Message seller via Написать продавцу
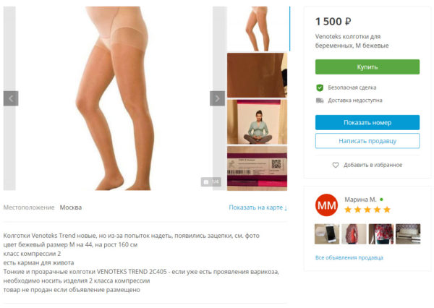 (367, 141)
